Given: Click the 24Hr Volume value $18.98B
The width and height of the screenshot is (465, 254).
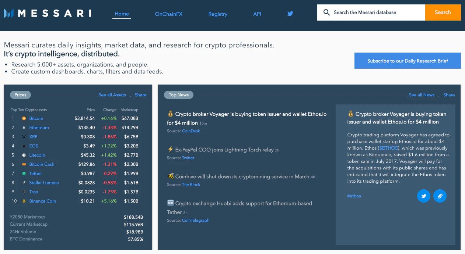Looking at the screenshot, I should click(135, 232).
